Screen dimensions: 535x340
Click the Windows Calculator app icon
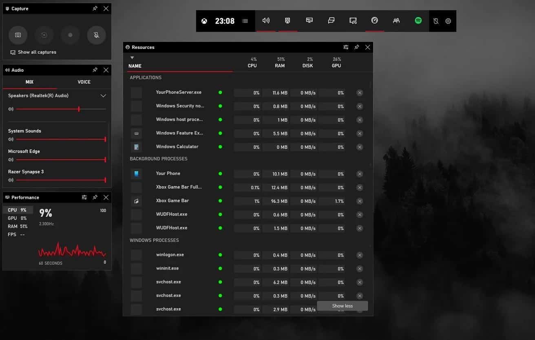click(136, 147)
